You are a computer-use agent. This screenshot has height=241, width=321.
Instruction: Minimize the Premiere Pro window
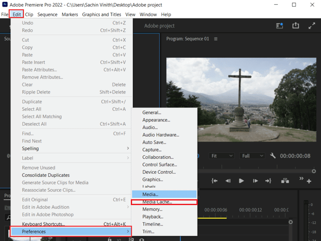click(276, 5)
